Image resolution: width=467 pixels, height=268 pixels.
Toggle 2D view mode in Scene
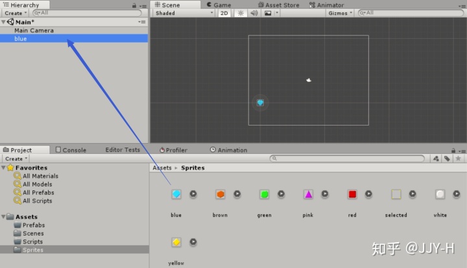[224, 13]
